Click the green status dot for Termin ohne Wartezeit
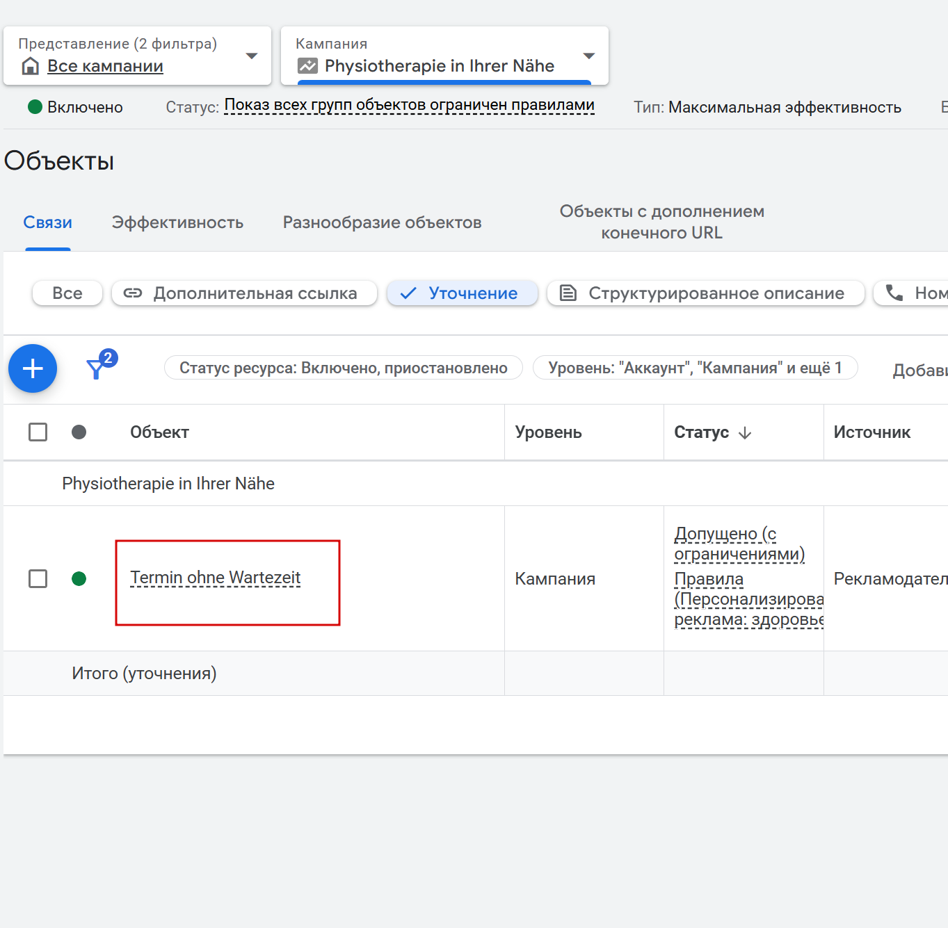Viewport: 948px width, 928px height. pyautogui.click(x=79, y=578)
